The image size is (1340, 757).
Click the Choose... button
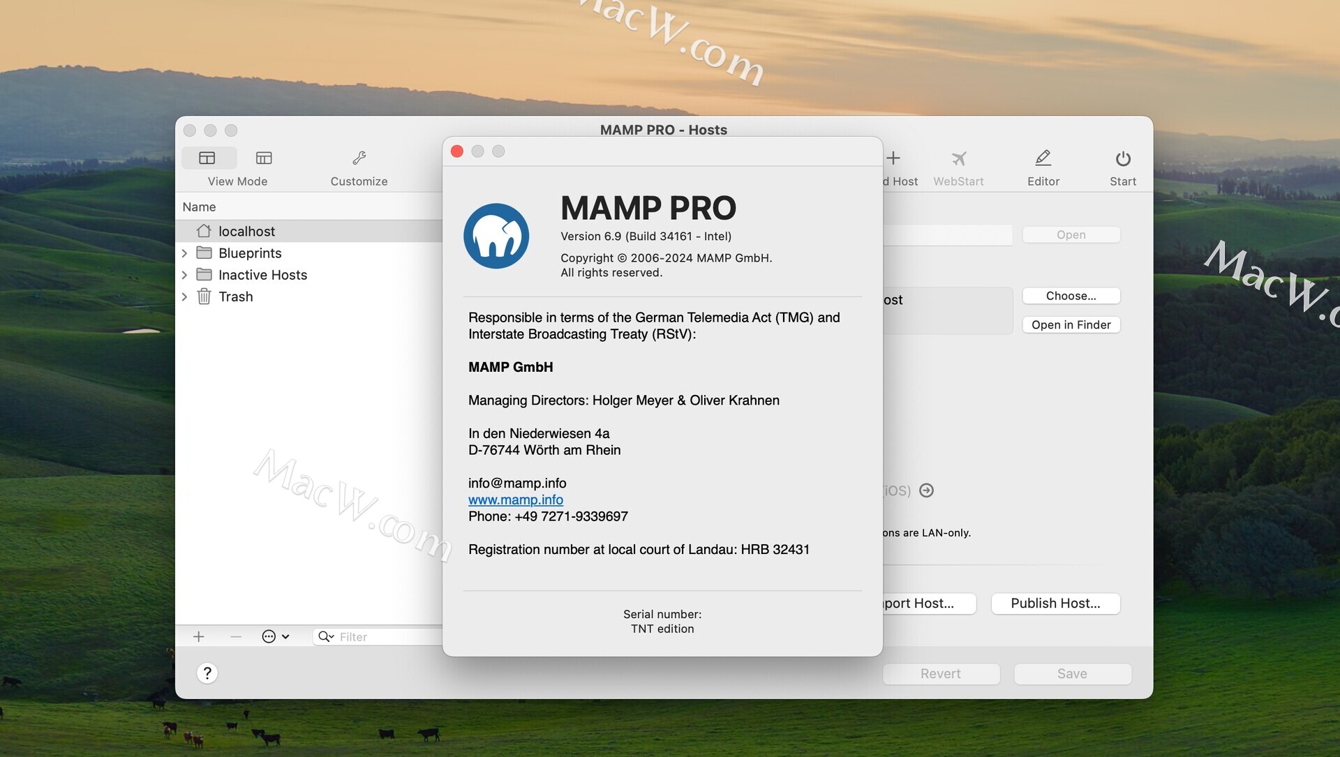point(1071,296)
